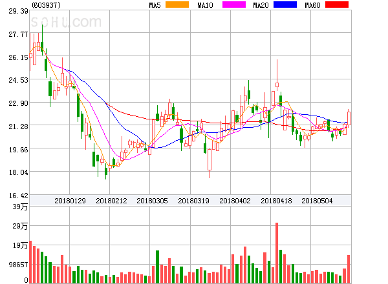The width and height of the screenshot is (388, 284).
Task: Click the 39万 volume axis label
Action: point(20,207)
